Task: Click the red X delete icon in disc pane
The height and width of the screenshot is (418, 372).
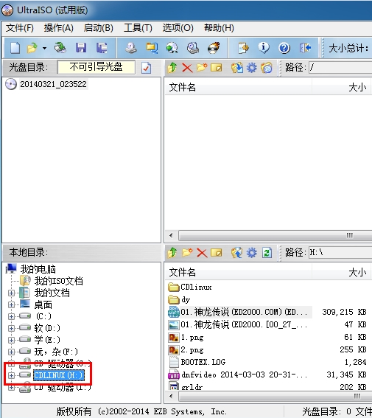Action: [x=187, y=68]
